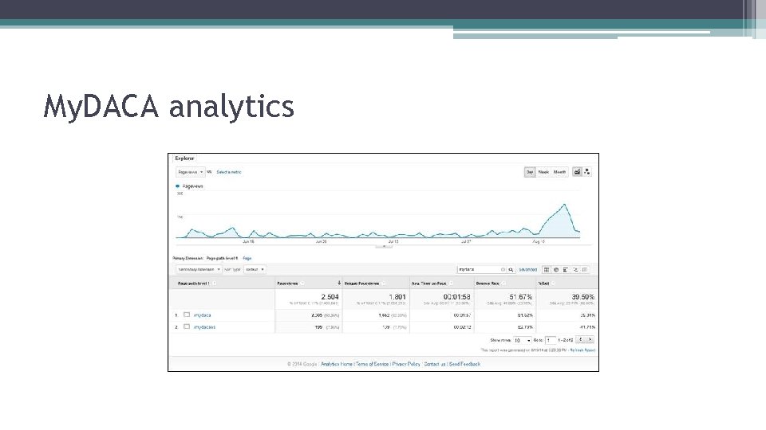This screenshot has width=766, height=430.
Task: Switch to the motion chart icon
Action: tap(586, 172)
